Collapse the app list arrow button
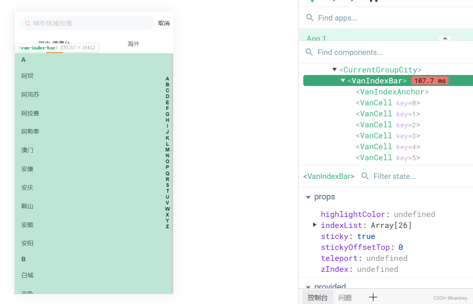The height and width of the screenshot is (304, 473). [445, 38]
